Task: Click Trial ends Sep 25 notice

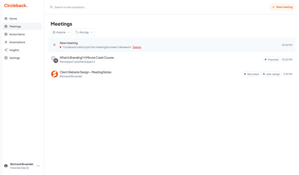Action: (19, 168)
